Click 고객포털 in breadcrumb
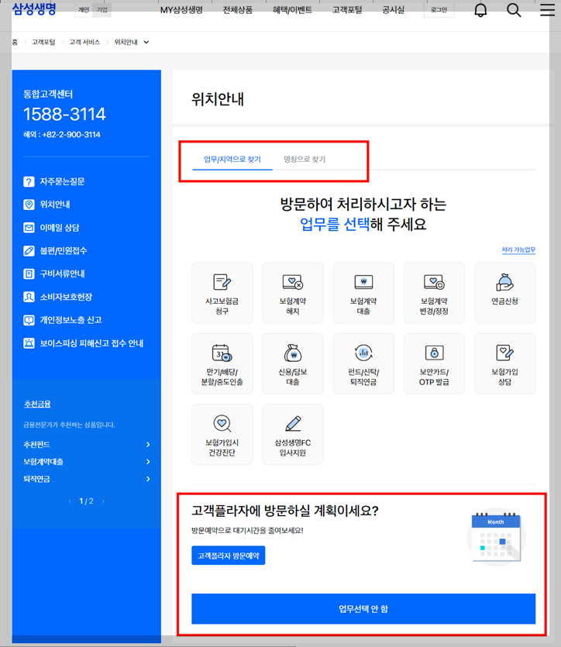 [x=43, y=42]
